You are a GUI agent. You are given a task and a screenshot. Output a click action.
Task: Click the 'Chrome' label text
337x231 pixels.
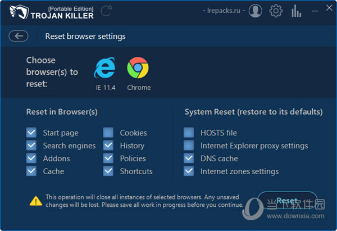139,88
